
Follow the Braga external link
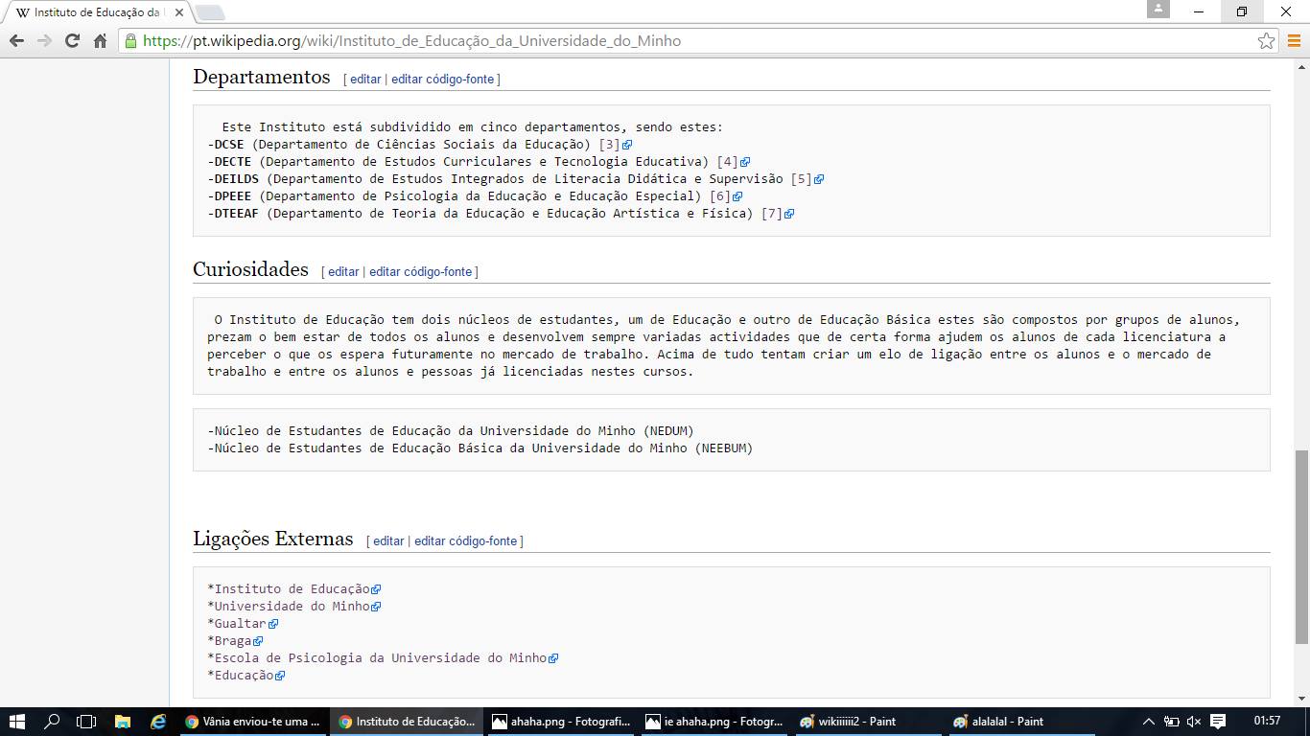coord(238,641)
